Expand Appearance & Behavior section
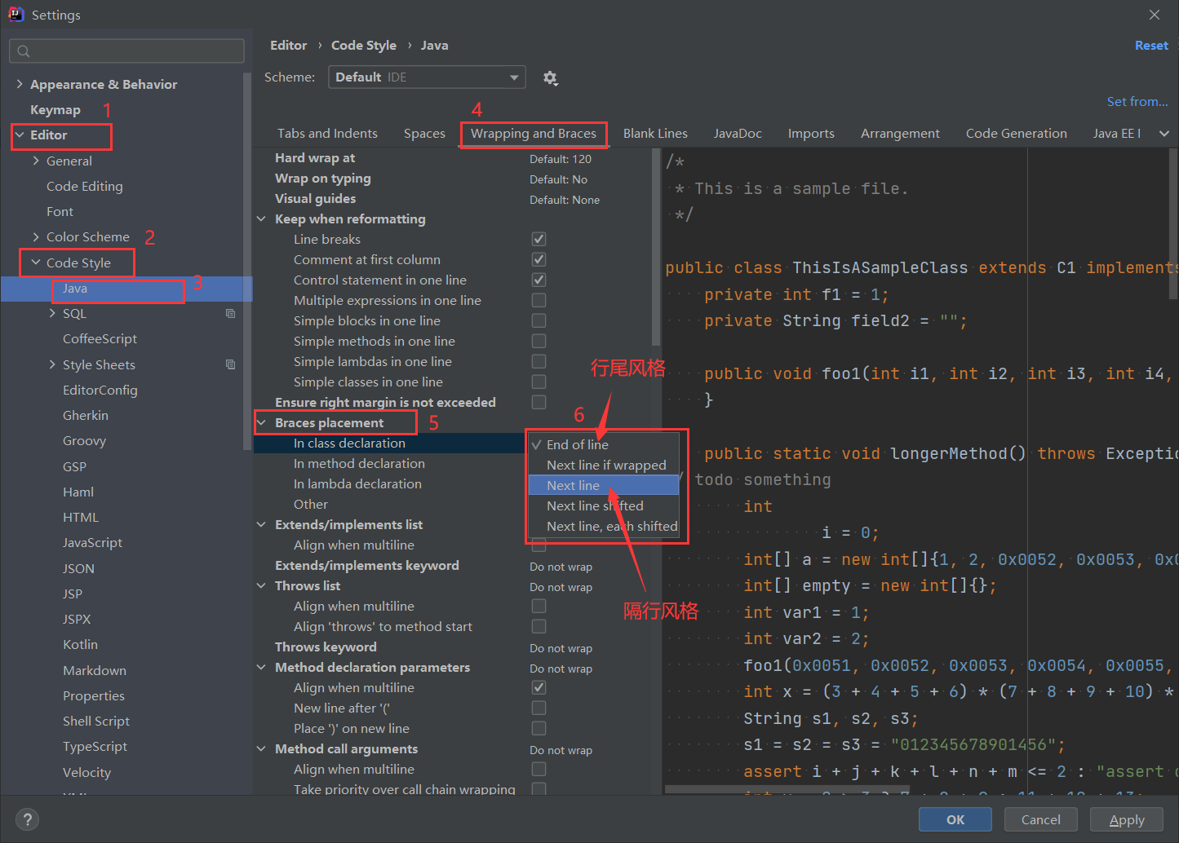The image size is (1179, 843). click(20, 84)
